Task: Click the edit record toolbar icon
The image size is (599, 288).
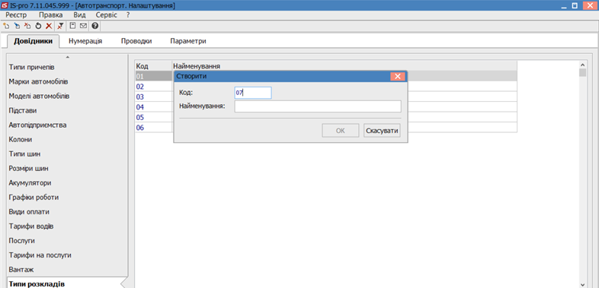Action: click(x=17, y=26)
